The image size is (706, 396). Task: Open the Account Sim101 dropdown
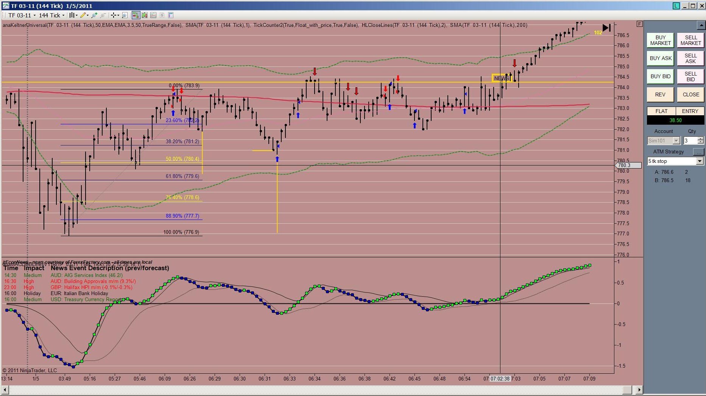664,141
